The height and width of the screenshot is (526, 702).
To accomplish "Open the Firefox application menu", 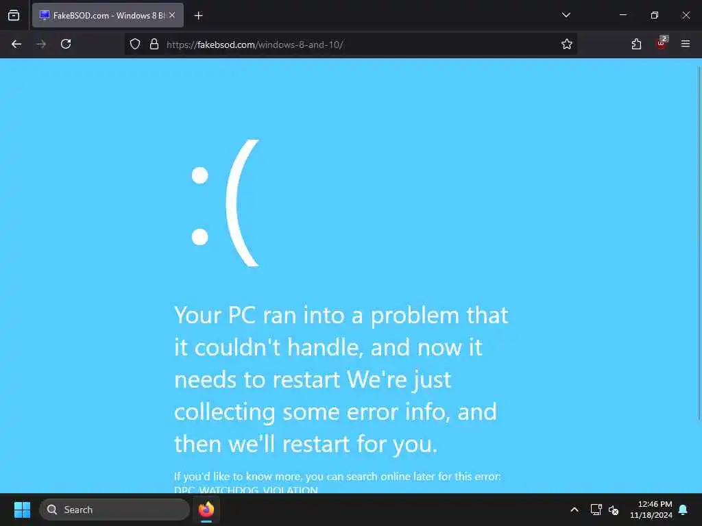I will tap(686, 44).
